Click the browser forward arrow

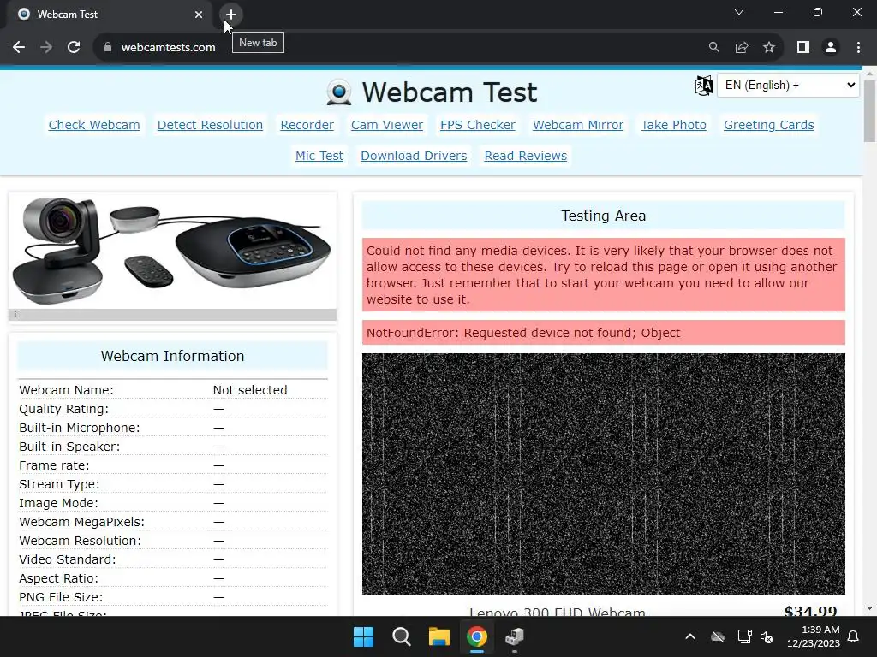click(x=46, y=48)
